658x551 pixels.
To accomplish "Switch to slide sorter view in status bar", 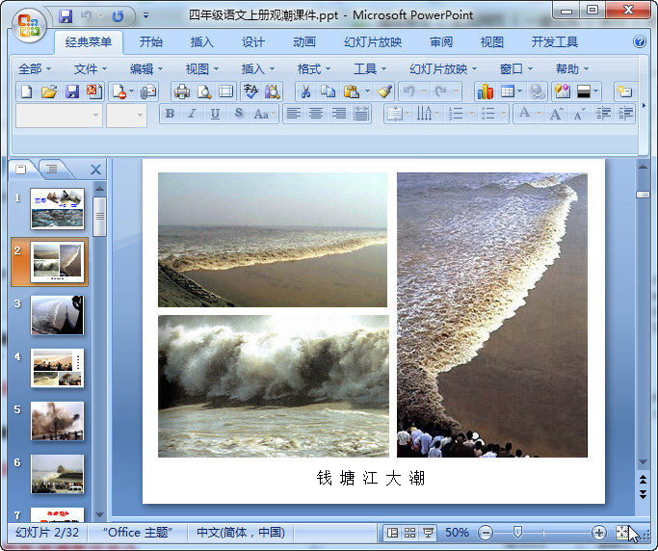I will click(409, 533).
